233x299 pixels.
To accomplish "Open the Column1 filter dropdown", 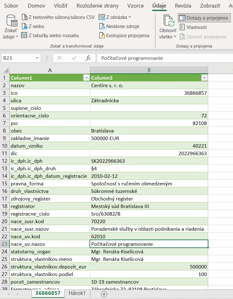I will click(86, 78).
